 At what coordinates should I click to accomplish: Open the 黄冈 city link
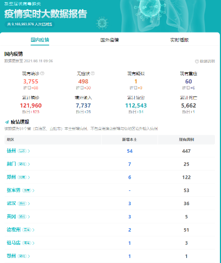click(x=11, y=217)
